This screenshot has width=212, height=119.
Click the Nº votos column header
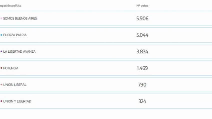tap(142, 6)
